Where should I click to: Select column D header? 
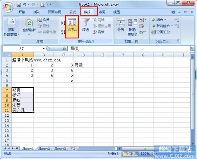pyautogui.click(x=83, y=55)
